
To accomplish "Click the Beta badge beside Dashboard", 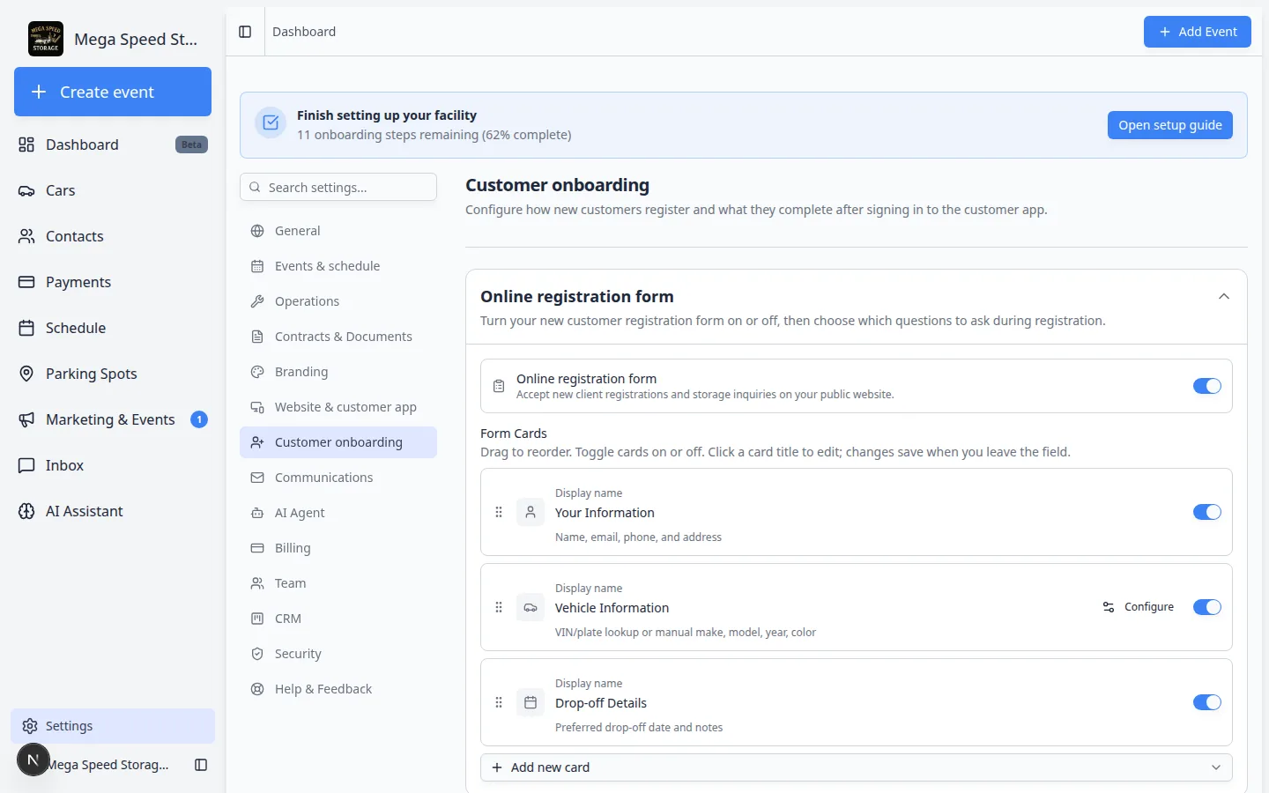I will pyautogui.click(x=191, y=145).
